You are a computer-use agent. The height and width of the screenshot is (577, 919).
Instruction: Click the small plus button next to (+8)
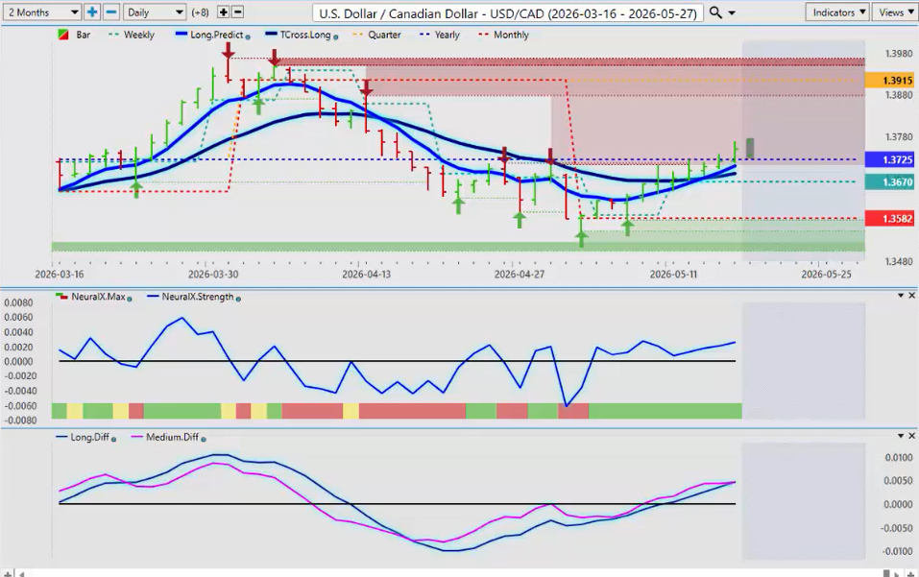pos(224,12)
